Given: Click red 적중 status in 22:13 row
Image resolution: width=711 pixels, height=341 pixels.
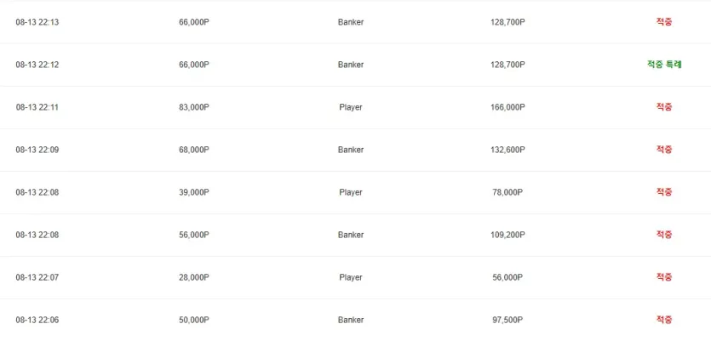Looking at the screenshot, I should (664, 22).
